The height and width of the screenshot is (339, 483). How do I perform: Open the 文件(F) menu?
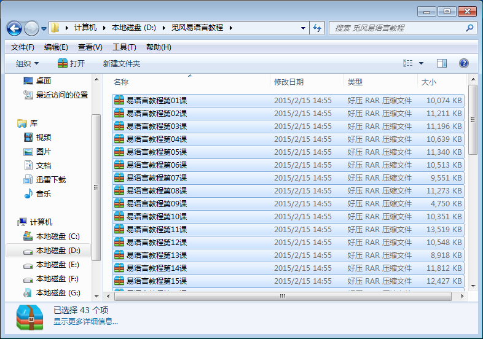pyautogui.click(x=23, y=47)
